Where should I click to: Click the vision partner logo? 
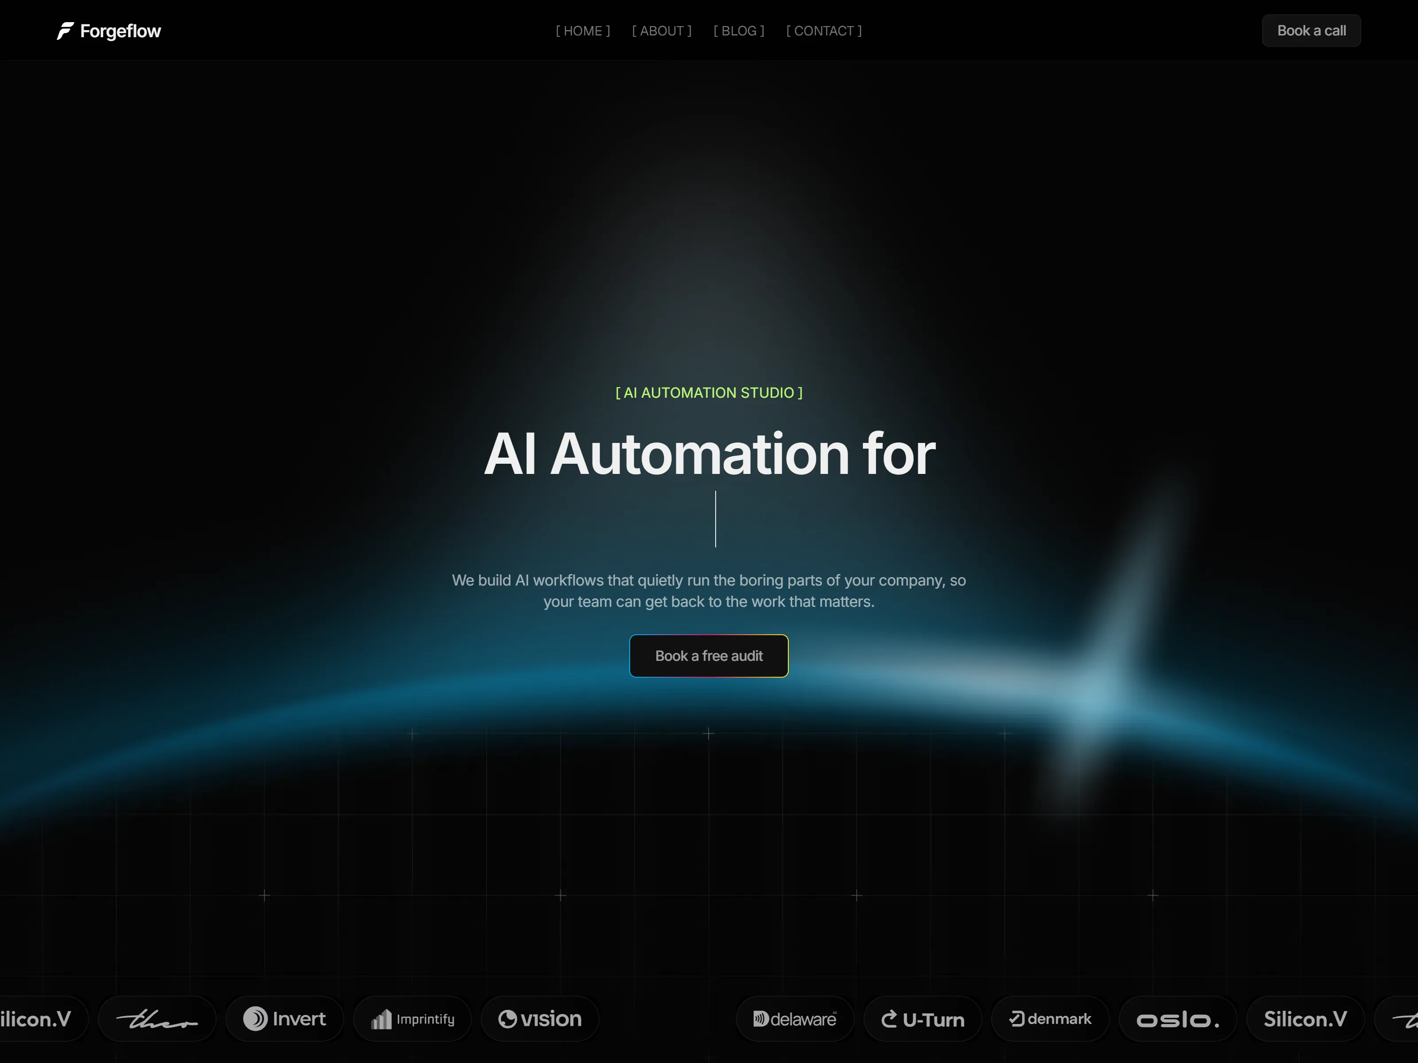[540, 1019]
